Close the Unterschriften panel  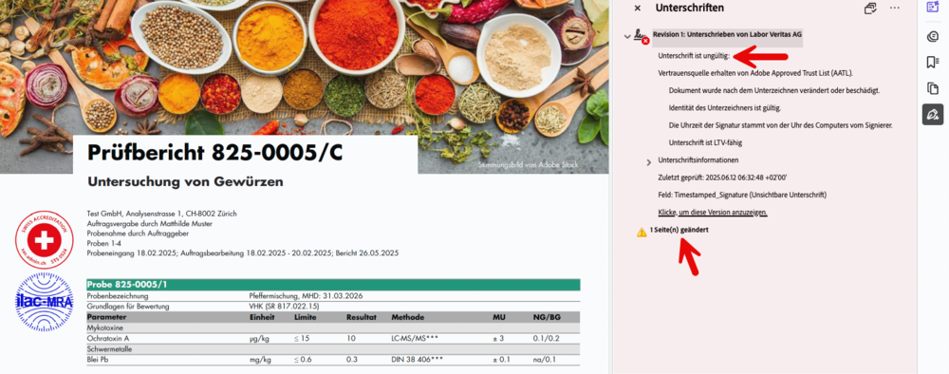pos(638,9)
